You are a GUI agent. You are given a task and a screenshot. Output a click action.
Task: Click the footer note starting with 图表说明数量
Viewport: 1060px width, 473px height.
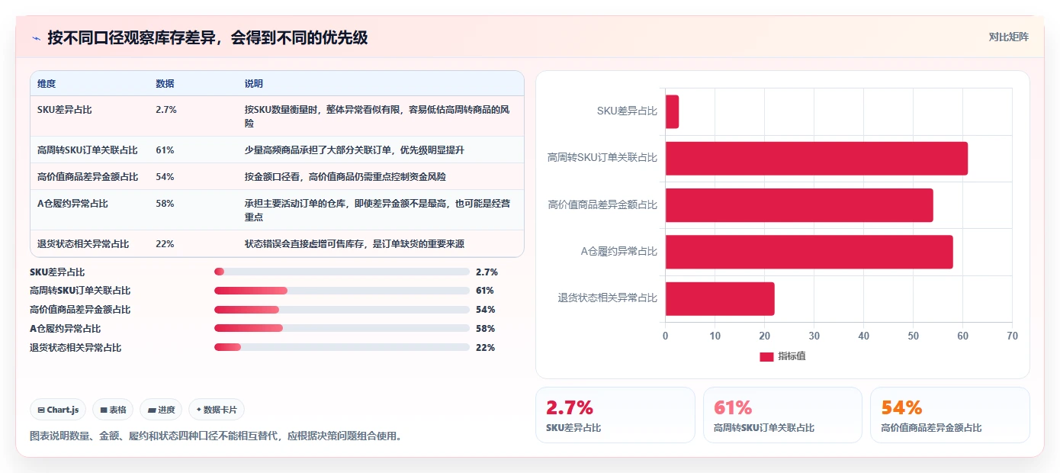pos(216,436)
